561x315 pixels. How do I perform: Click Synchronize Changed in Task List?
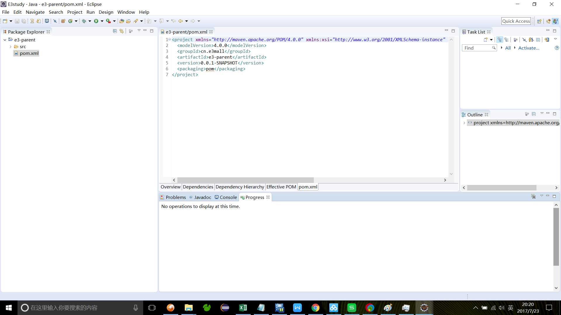tap(547, 40)
